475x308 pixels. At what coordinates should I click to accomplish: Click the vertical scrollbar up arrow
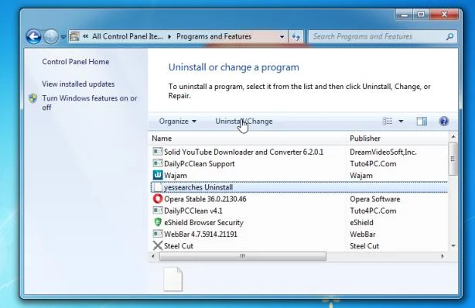tap(453, 137)
